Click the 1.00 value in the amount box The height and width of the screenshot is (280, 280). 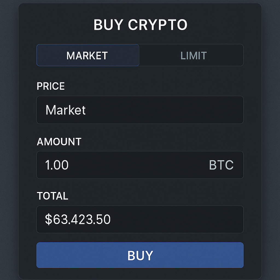pos(57,165)
